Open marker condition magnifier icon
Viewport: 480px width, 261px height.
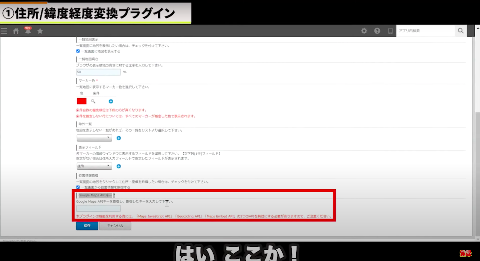(x=93, y=101)
